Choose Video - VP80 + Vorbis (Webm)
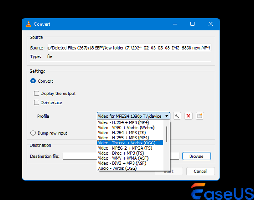The width and height of the screenshot is (254, 200). coord(130,128)
